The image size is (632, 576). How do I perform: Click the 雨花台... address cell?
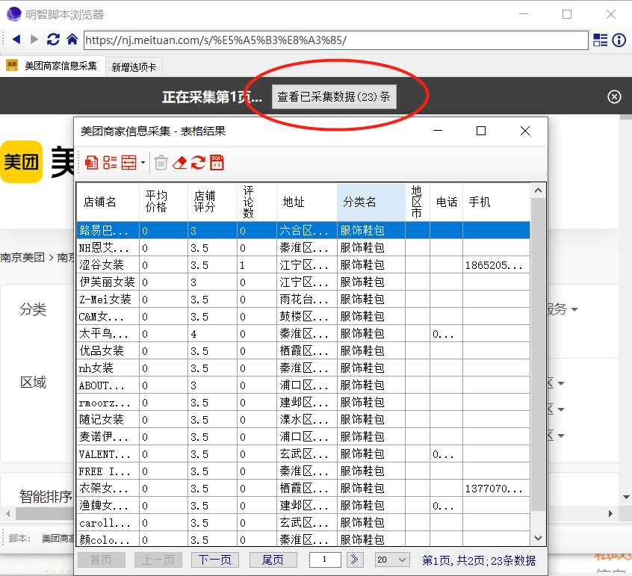click(307, 299)
